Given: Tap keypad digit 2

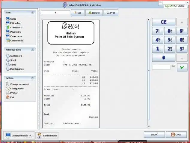Looking at the screenshot, I should [x=170, y=49].
